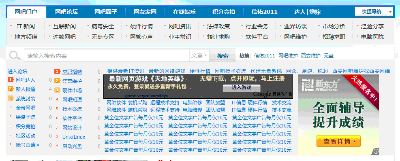The image size is (400, 161).
Task: Expand the arrow beside 地方频道
Action: (11, 36)
